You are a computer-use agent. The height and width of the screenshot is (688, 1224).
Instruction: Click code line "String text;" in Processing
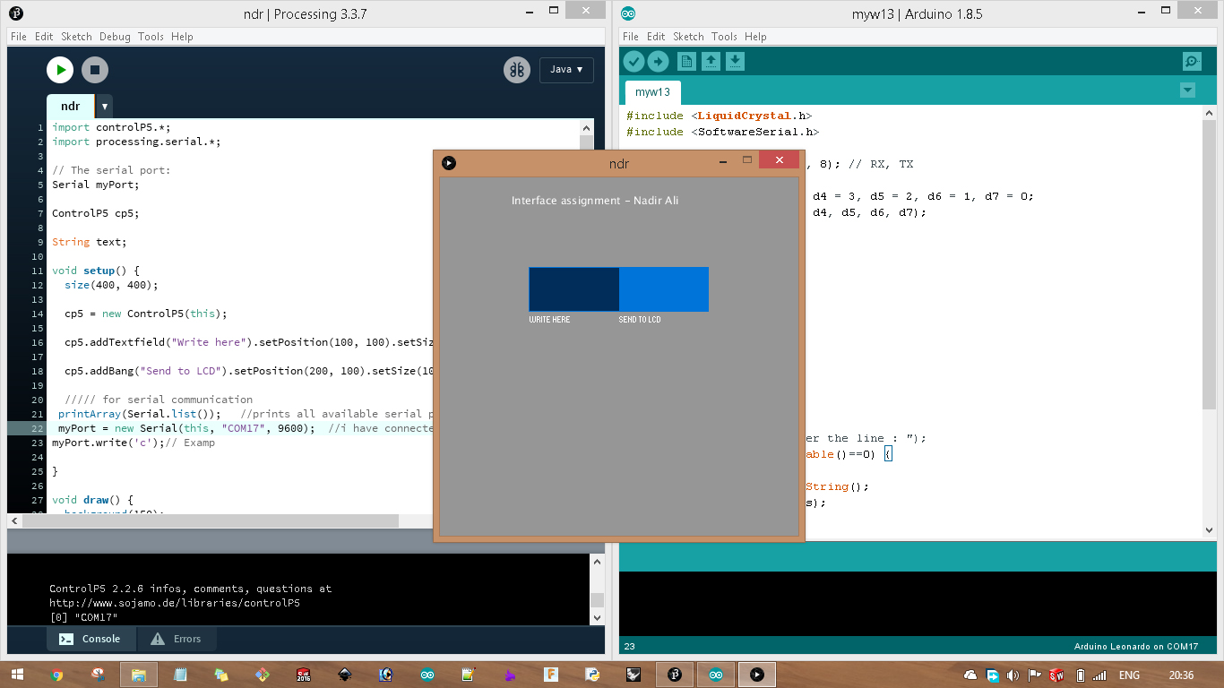(x=90, y=242)
